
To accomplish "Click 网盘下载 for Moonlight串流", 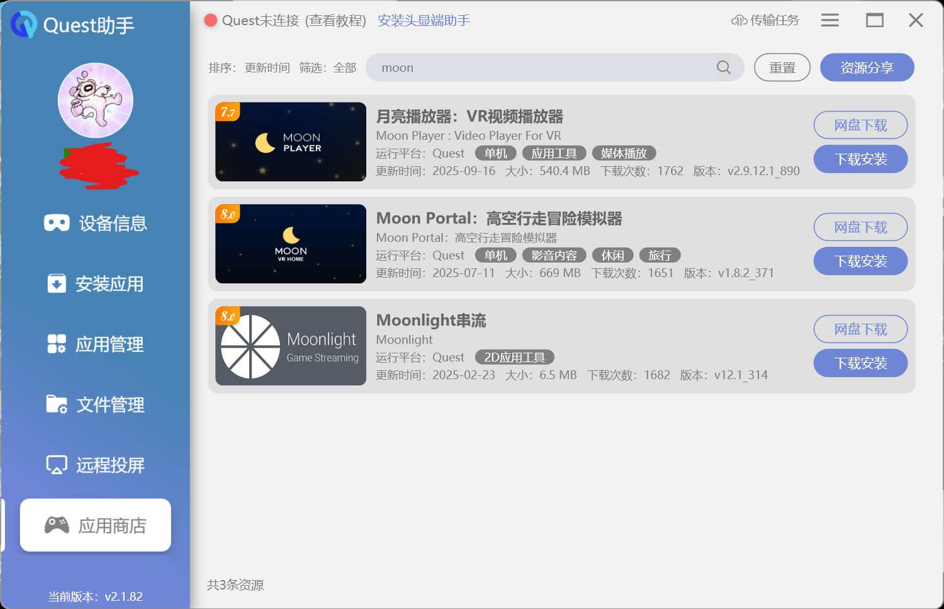I will [860, 329].
